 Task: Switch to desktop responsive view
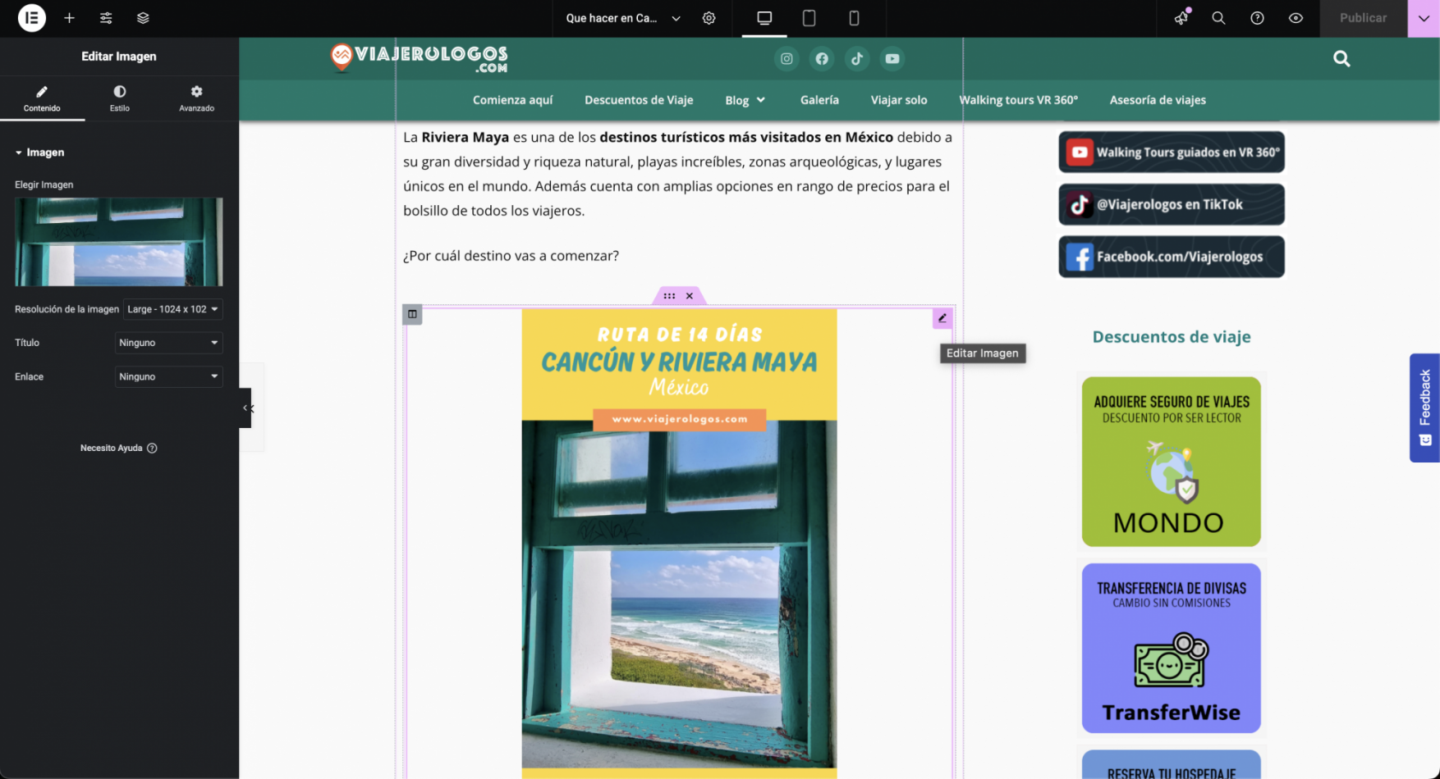(764, 18)
